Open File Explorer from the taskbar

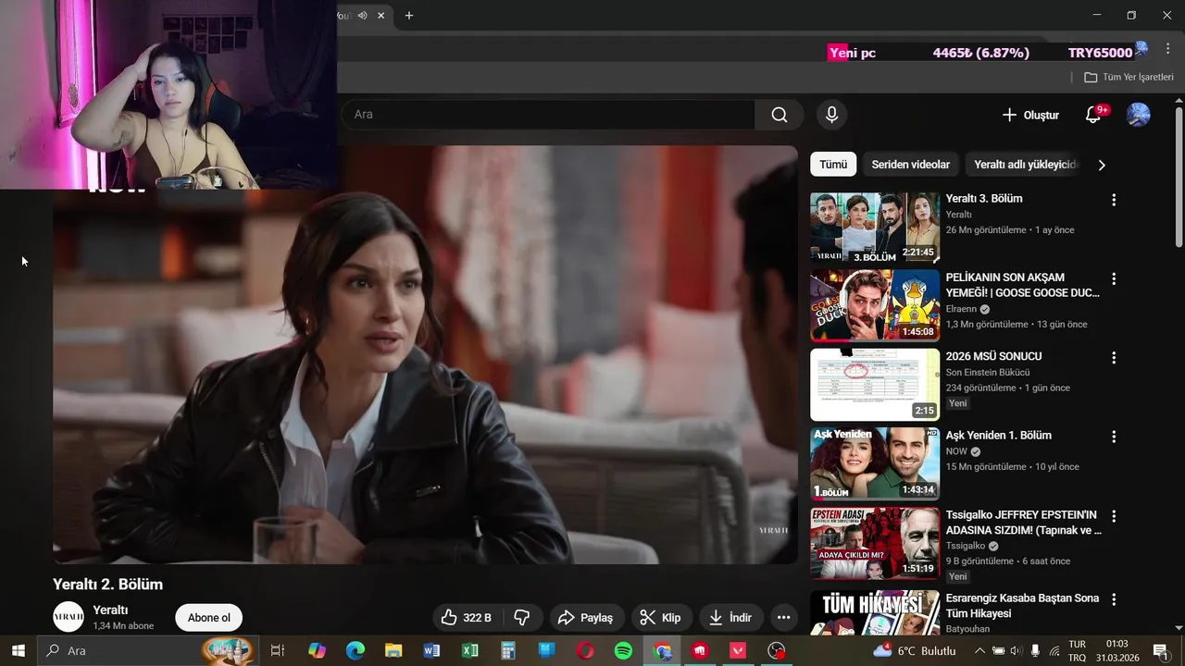(393, 651)
